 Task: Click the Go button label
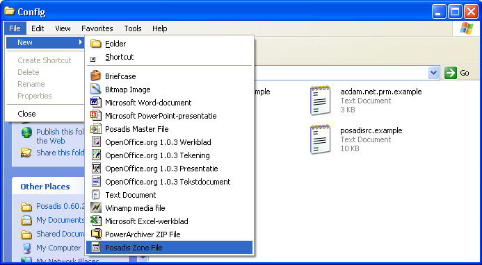click(465, 73)
